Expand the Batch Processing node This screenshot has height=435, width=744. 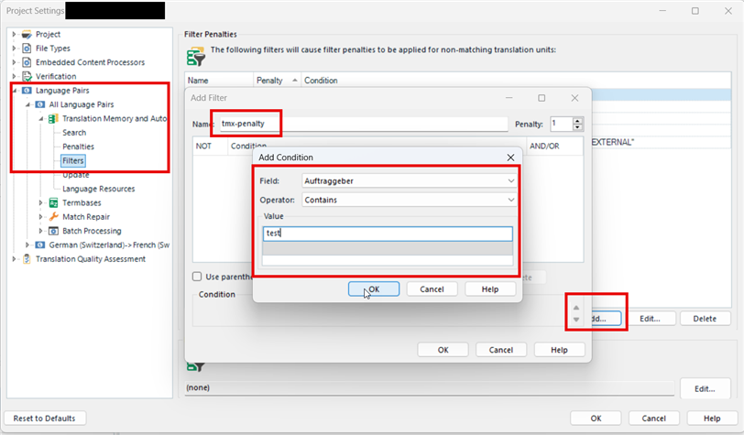click(x=40, y=231)
